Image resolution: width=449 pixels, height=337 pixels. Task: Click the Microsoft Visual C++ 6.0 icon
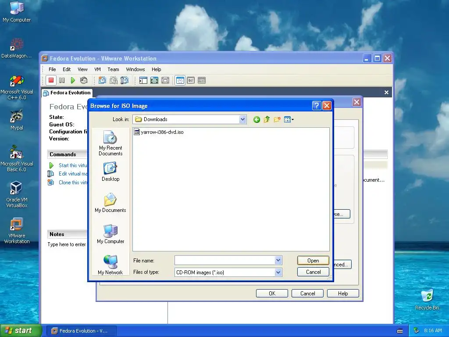click(17, 88)
